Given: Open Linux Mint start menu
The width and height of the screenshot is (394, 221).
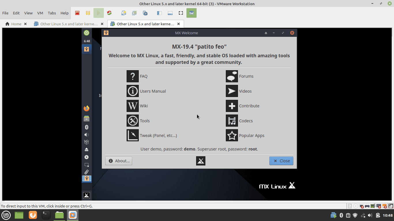Looking at the screenshot, I should click(x=6, y=215).
